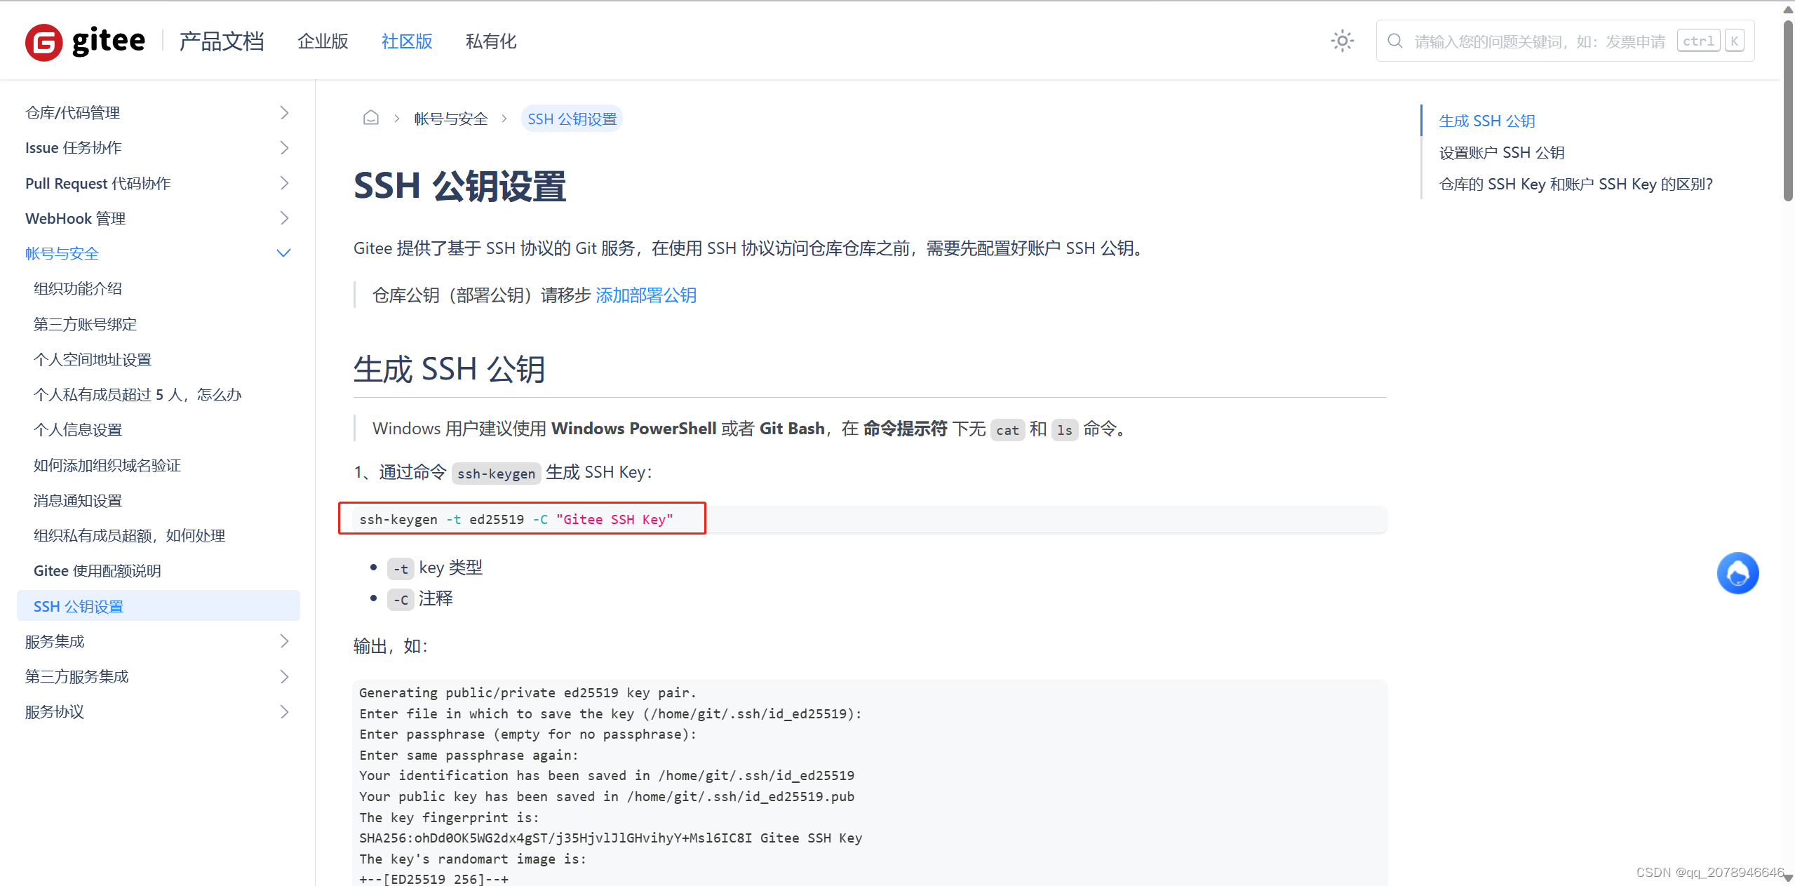Expand the Issue 任务协作 section chevron
This screenshot has height=886, width=1795.
pyautogui.click(x=283, y=148)
